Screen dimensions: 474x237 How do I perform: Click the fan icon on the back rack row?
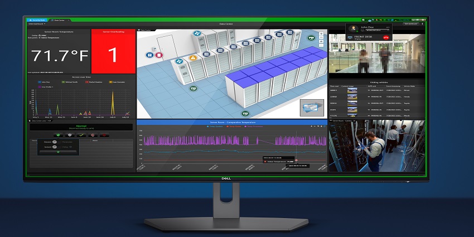(x=197, y=33)
